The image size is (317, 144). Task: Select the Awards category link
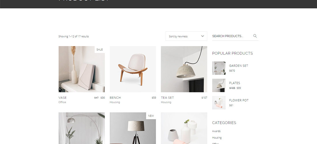[216, 131]
